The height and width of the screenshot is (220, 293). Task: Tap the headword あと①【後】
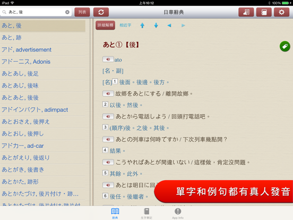tap(121, 45)
